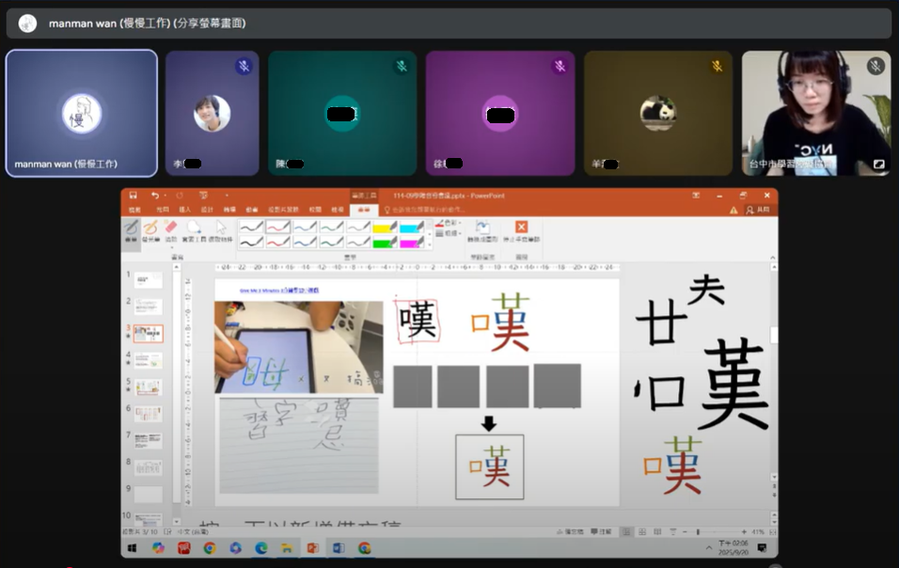Select the highlighter tool icon
The image size is (899, 568).
pos(150,228)
